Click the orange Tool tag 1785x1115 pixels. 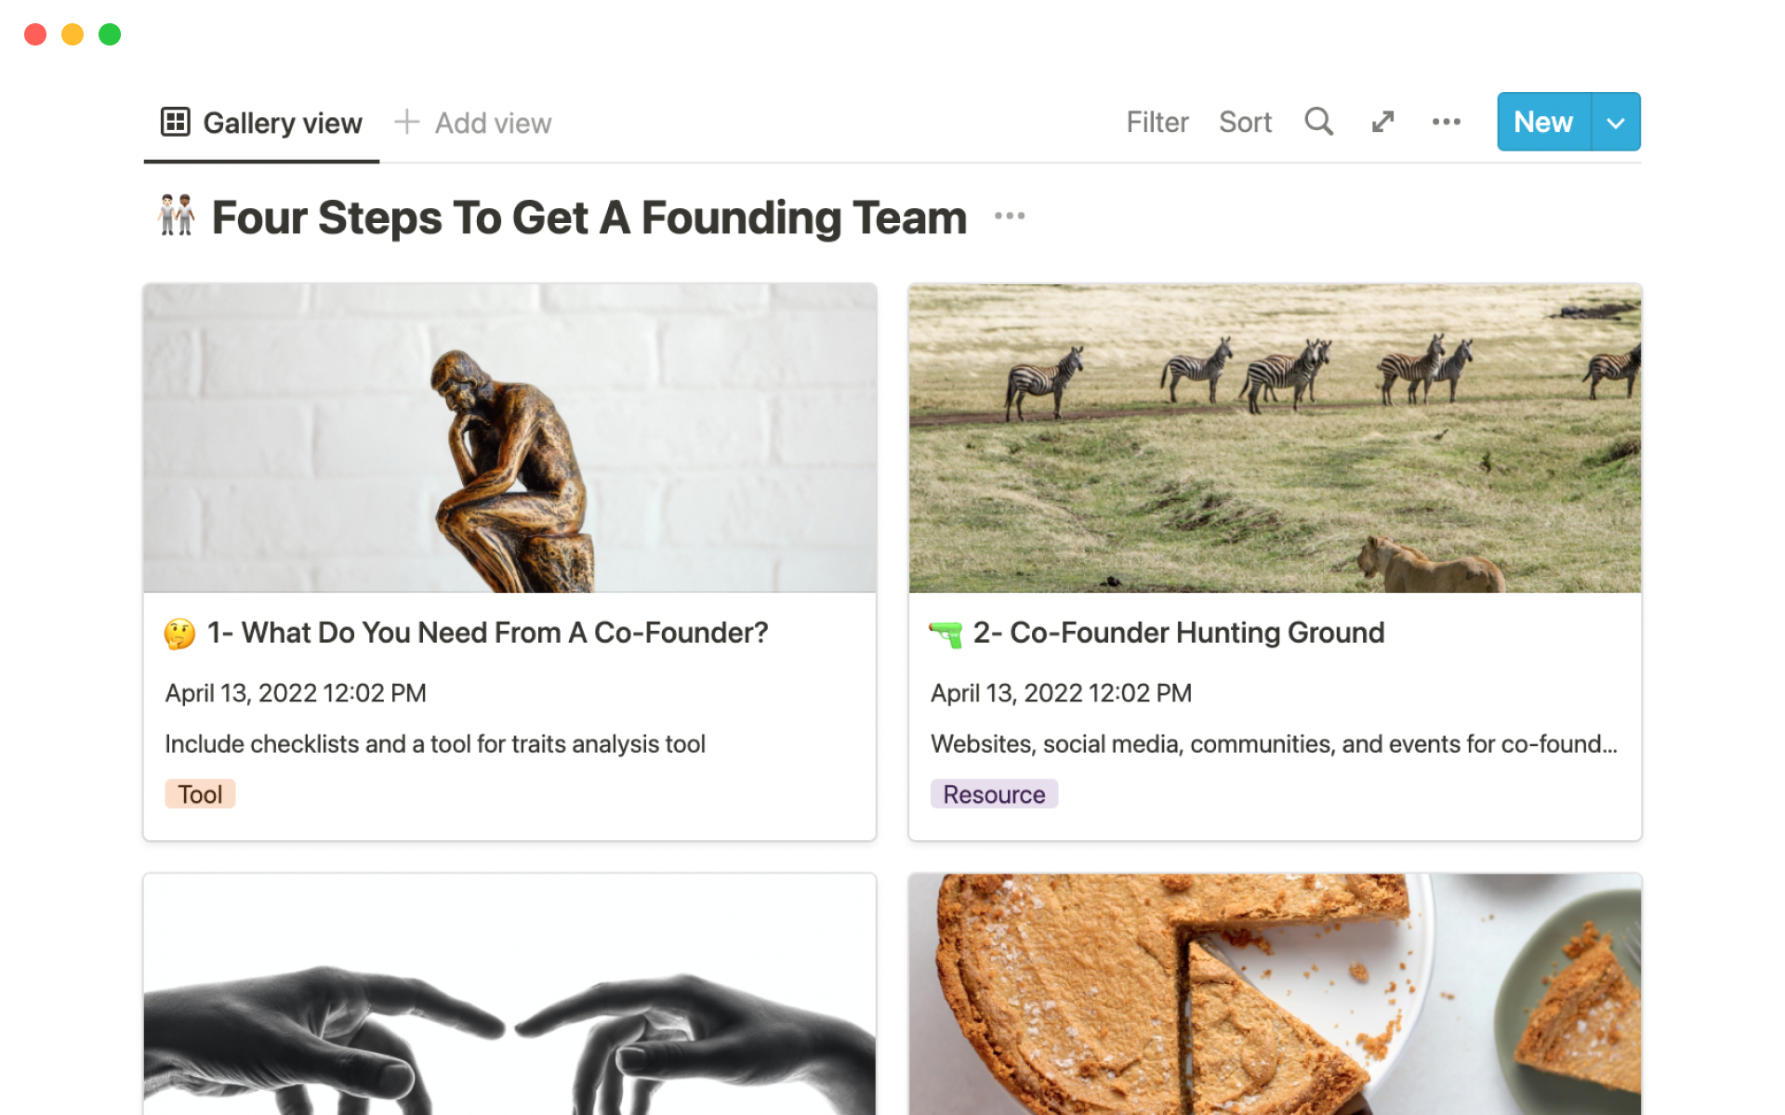click(x=200, y=794)
